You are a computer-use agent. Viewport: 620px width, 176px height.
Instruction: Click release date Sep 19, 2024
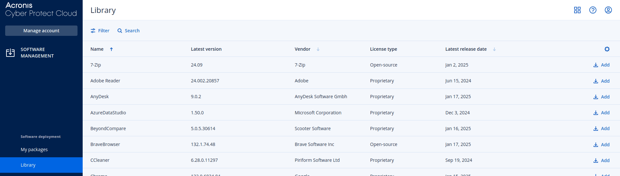(459, 160)
